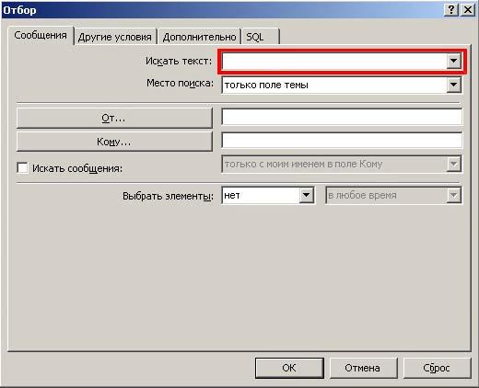The image size is (479, 388).
Task: Switch to the Сообщения tab
Action: pos(41,35)
